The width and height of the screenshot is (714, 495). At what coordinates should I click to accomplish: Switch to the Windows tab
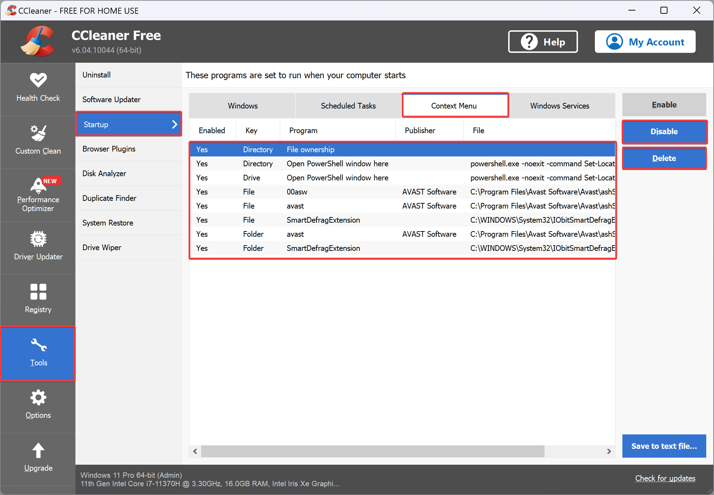coord(242,106)
